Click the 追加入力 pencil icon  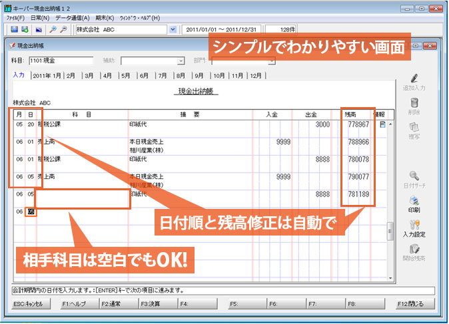(x=414, y=79)
